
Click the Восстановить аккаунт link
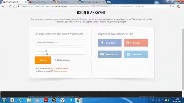[x=60, y=68]
